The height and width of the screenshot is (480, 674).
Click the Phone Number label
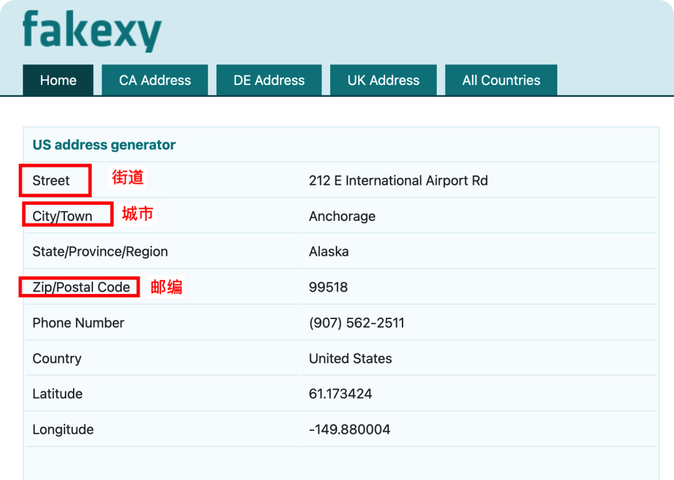(x=78, y=323)
